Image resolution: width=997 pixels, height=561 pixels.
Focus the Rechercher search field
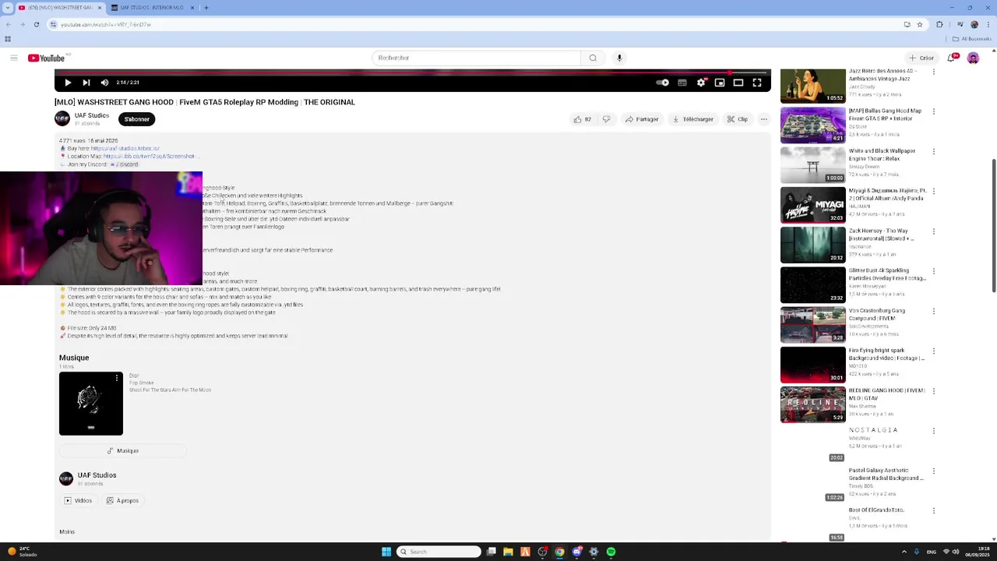click(476, 58)
